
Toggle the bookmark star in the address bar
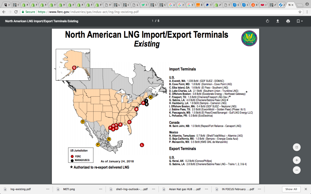point(299,11)
